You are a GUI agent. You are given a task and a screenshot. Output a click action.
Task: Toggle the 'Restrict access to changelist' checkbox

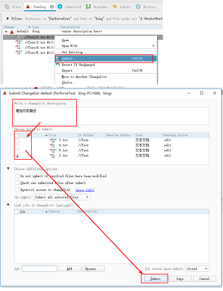point(17,190)
